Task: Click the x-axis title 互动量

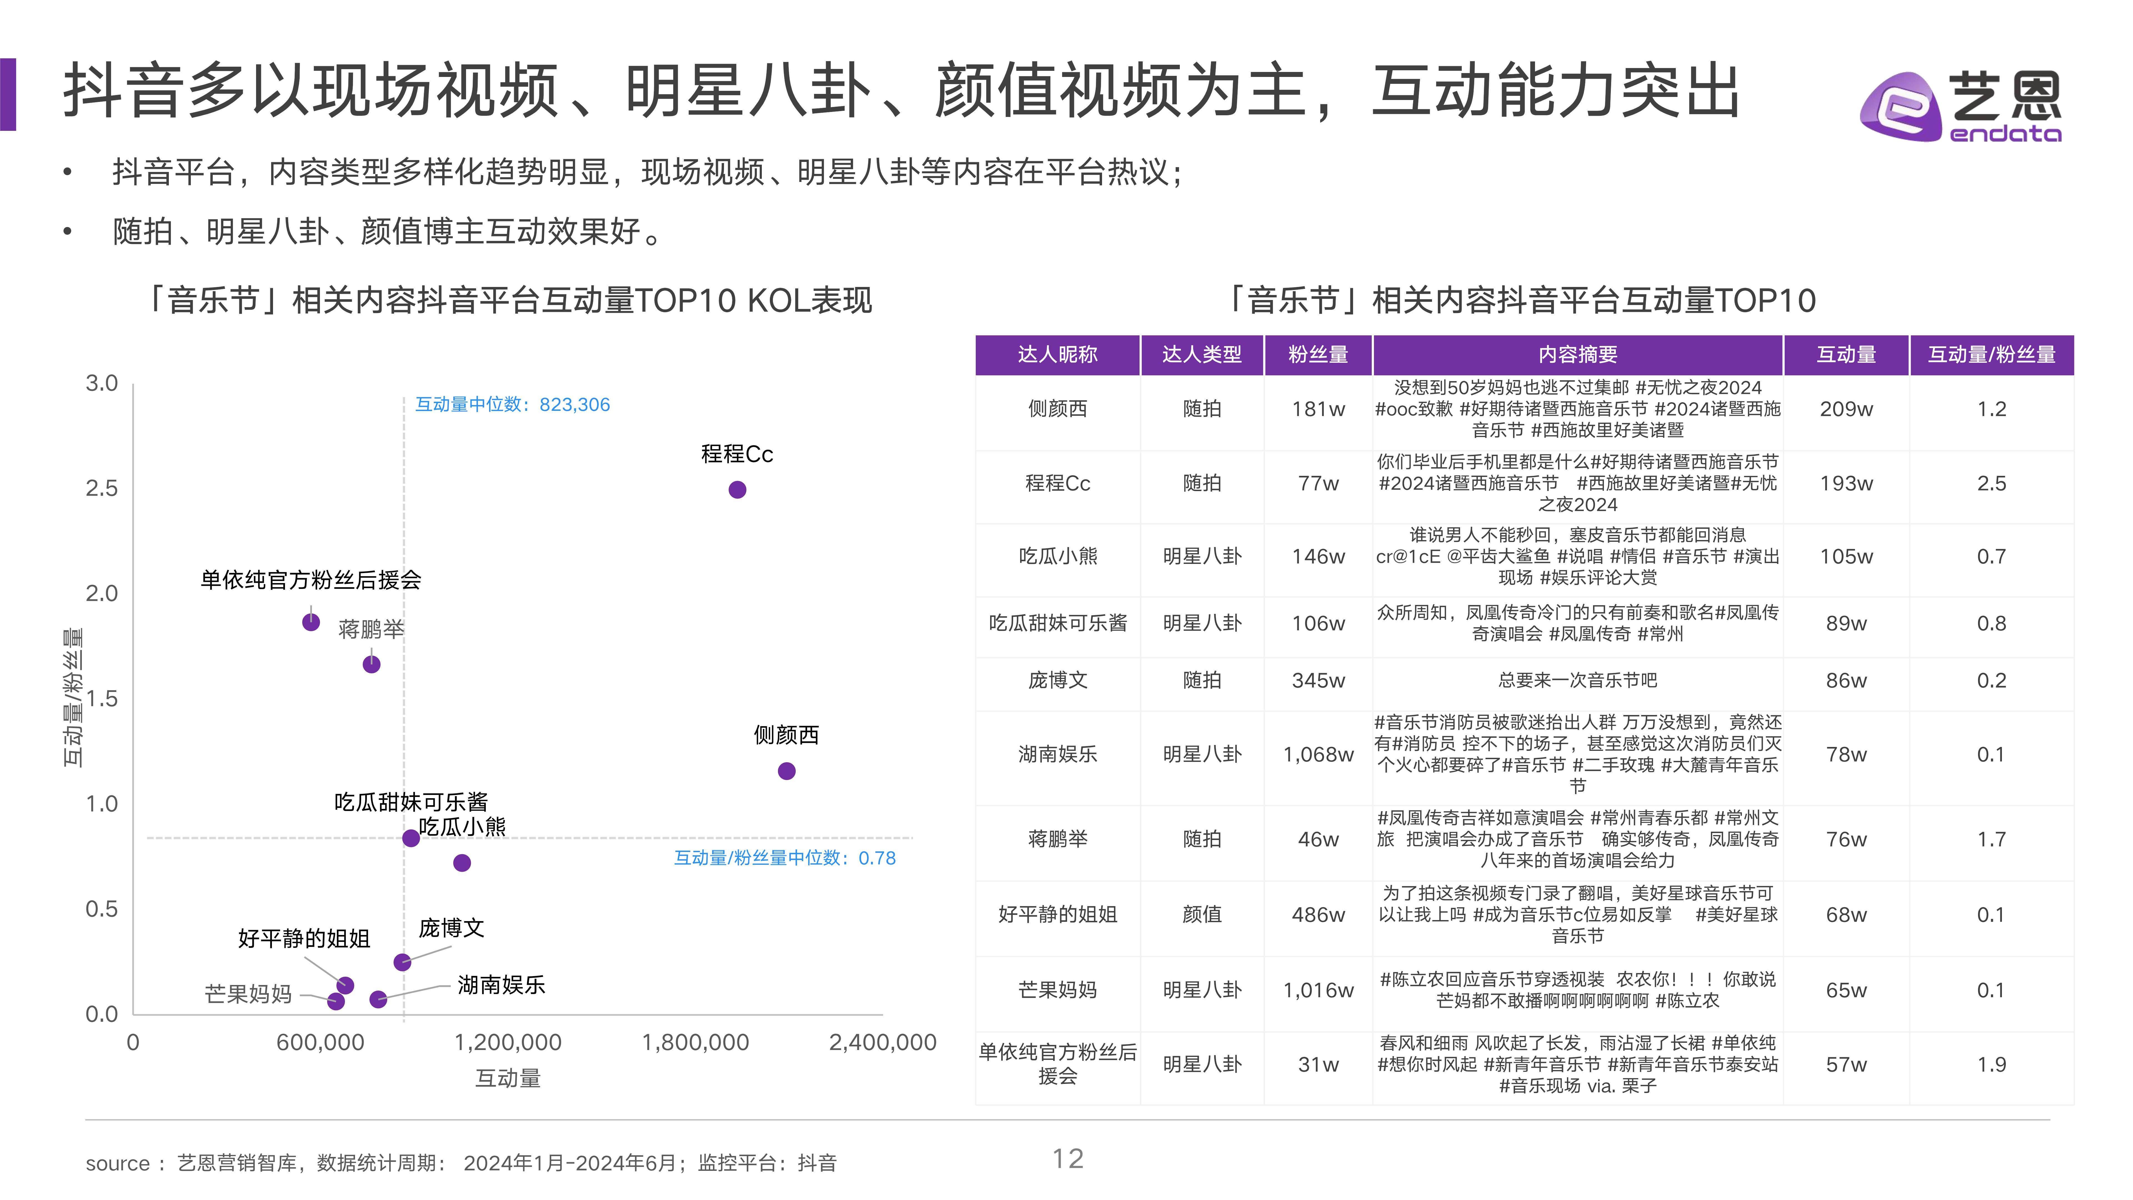Action: (508, 1078)
